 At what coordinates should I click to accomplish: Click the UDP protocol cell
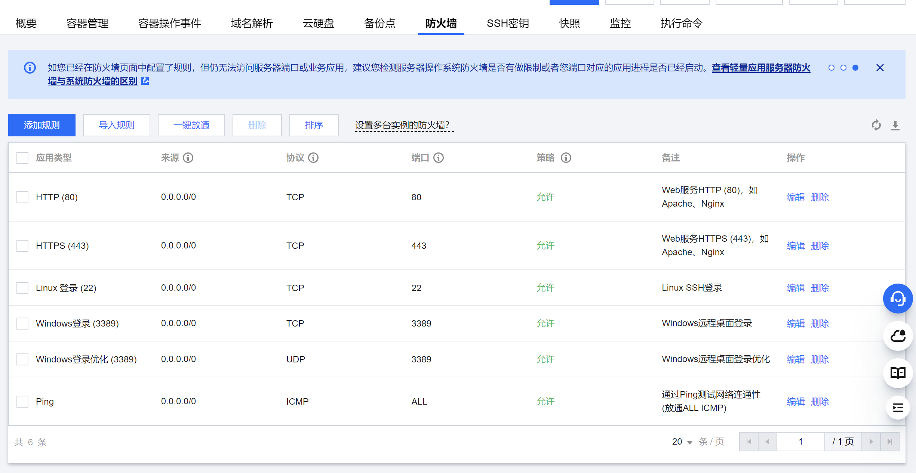point(296,359)
